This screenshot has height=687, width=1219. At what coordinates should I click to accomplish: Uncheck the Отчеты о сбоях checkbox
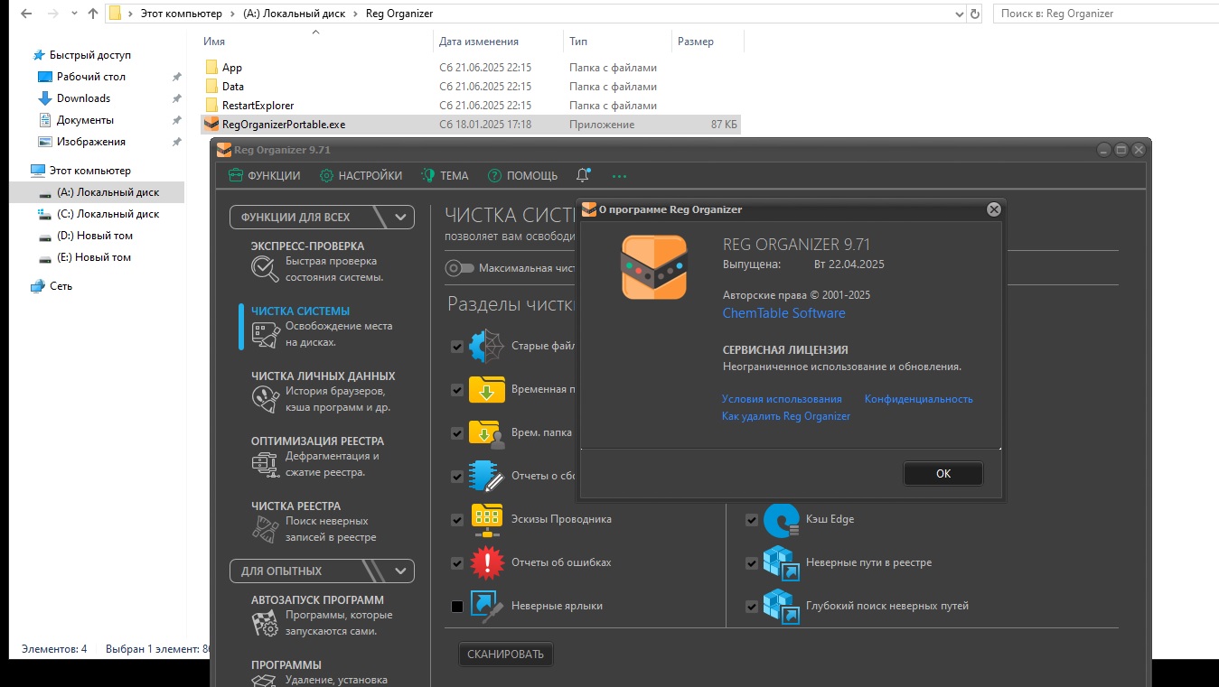click(x=457, y=477)
